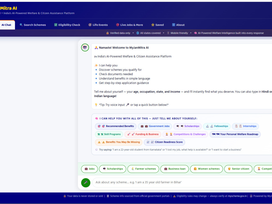Click the Citizen Readiness Score chip
Image resolution: width=272 pixels, height=204 pixels.
[165, 142]
